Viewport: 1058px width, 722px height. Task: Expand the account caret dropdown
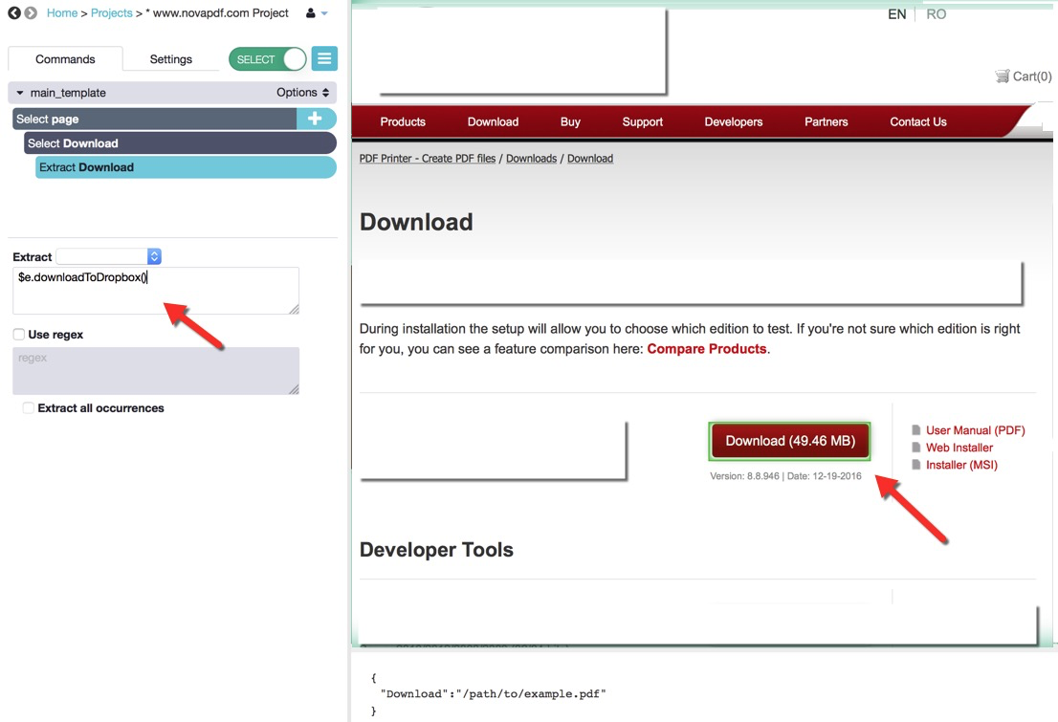pos(324,13)
